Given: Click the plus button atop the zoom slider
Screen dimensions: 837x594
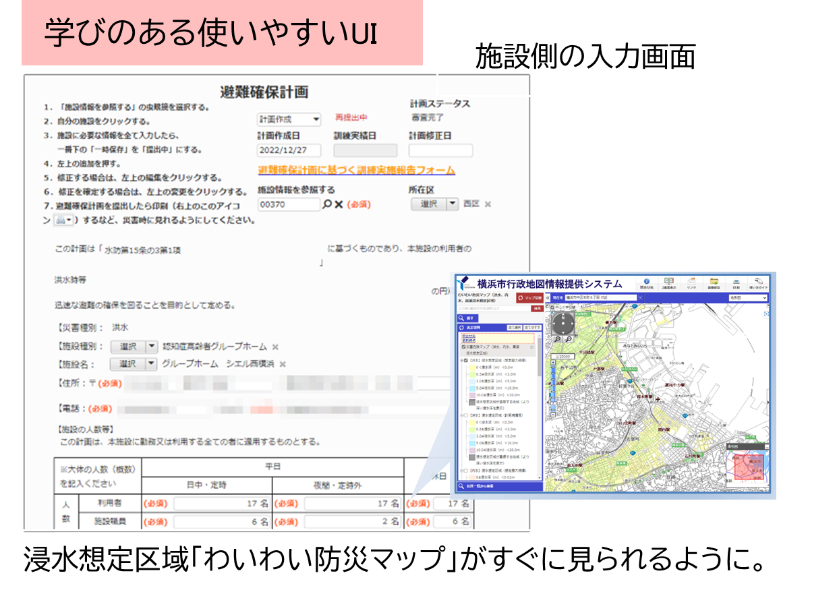Looking at the screenshot, I should point(553,363).
